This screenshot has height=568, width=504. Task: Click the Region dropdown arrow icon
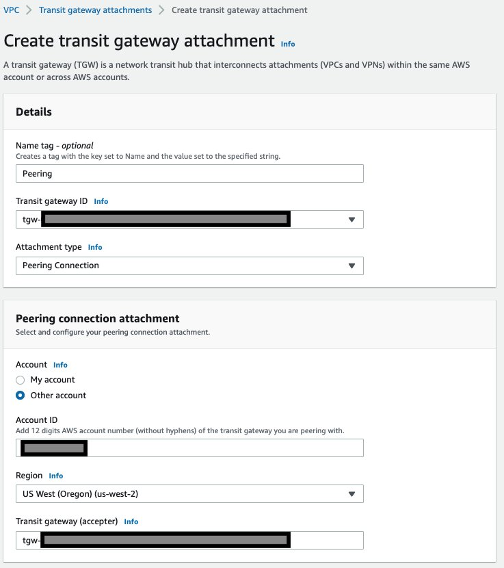352,493
